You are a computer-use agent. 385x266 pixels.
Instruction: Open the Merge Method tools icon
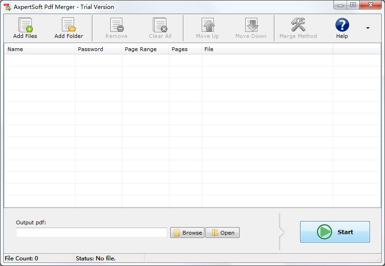coord(298,24)
